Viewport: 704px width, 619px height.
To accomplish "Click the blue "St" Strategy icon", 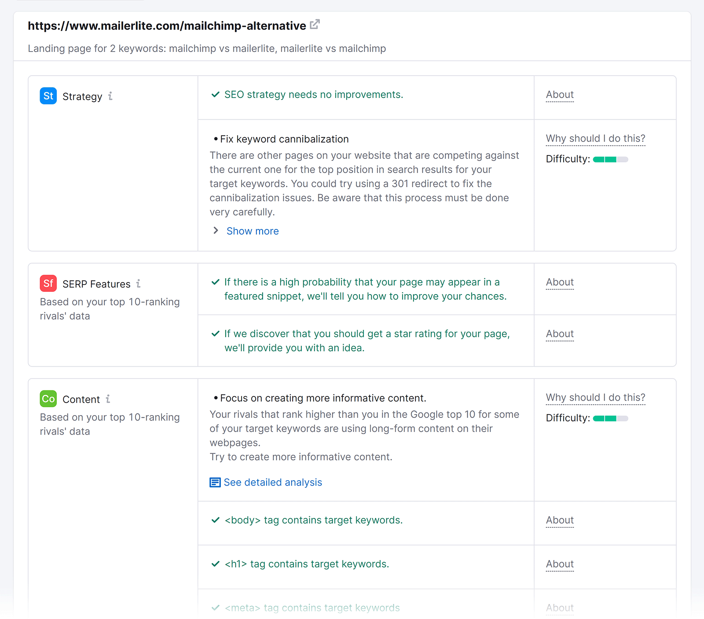I will tap(48, 96).
